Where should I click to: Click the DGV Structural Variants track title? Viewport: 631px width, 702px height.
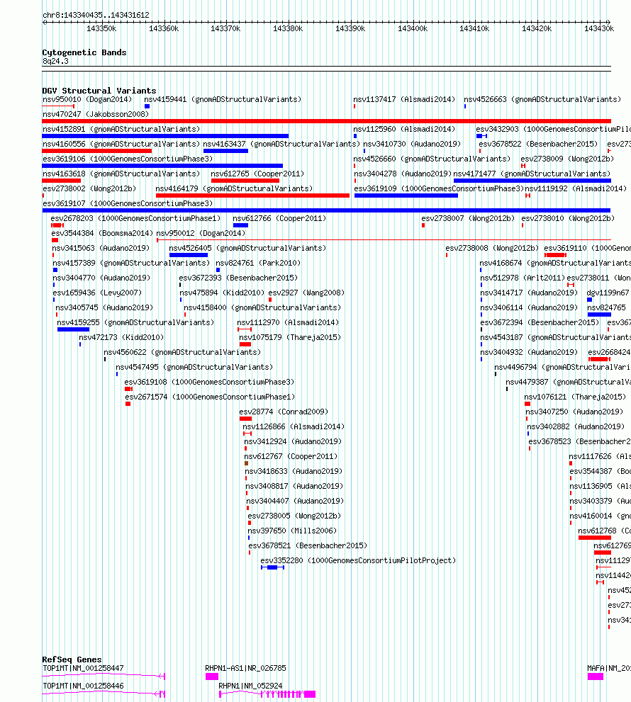click(x=99, y=91)
